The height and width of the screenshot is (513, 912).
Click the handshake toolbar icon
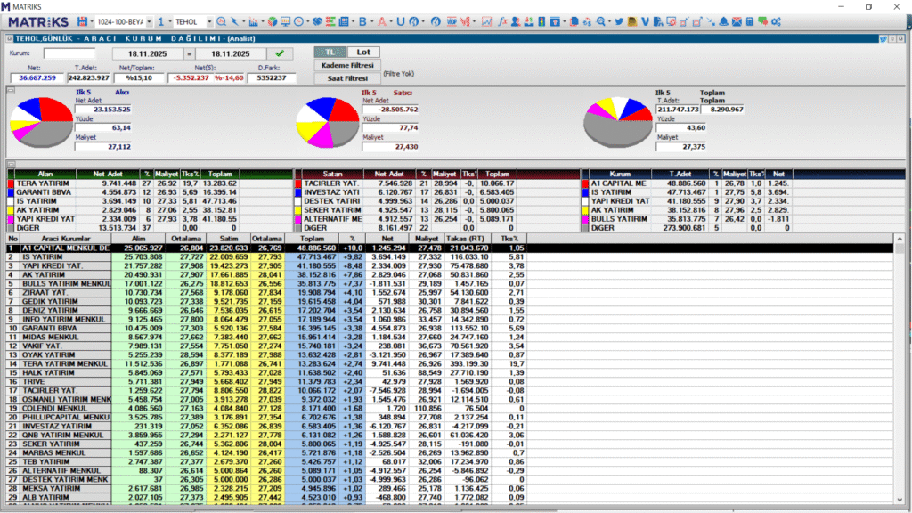pyautogui.click(x=318, y=21)
